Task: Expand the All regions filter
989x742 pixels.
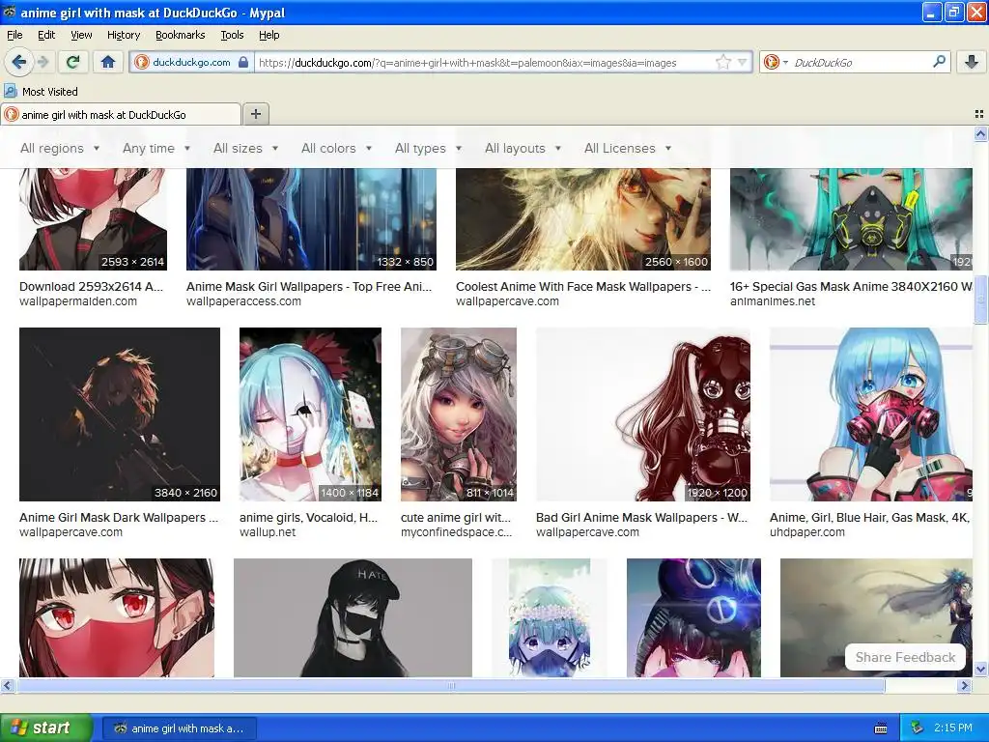Action: pos(60,148)
